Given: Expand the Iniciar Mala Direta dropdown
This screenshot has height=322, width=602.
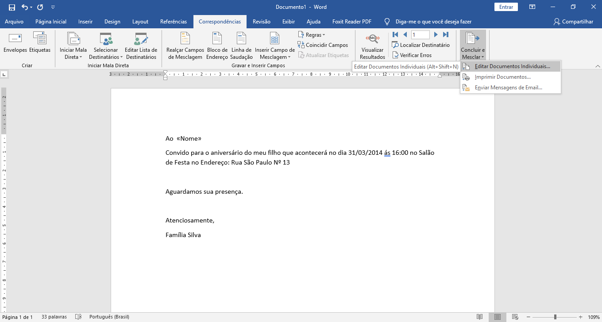Looking at the screenshot, I should pos(73,46).
